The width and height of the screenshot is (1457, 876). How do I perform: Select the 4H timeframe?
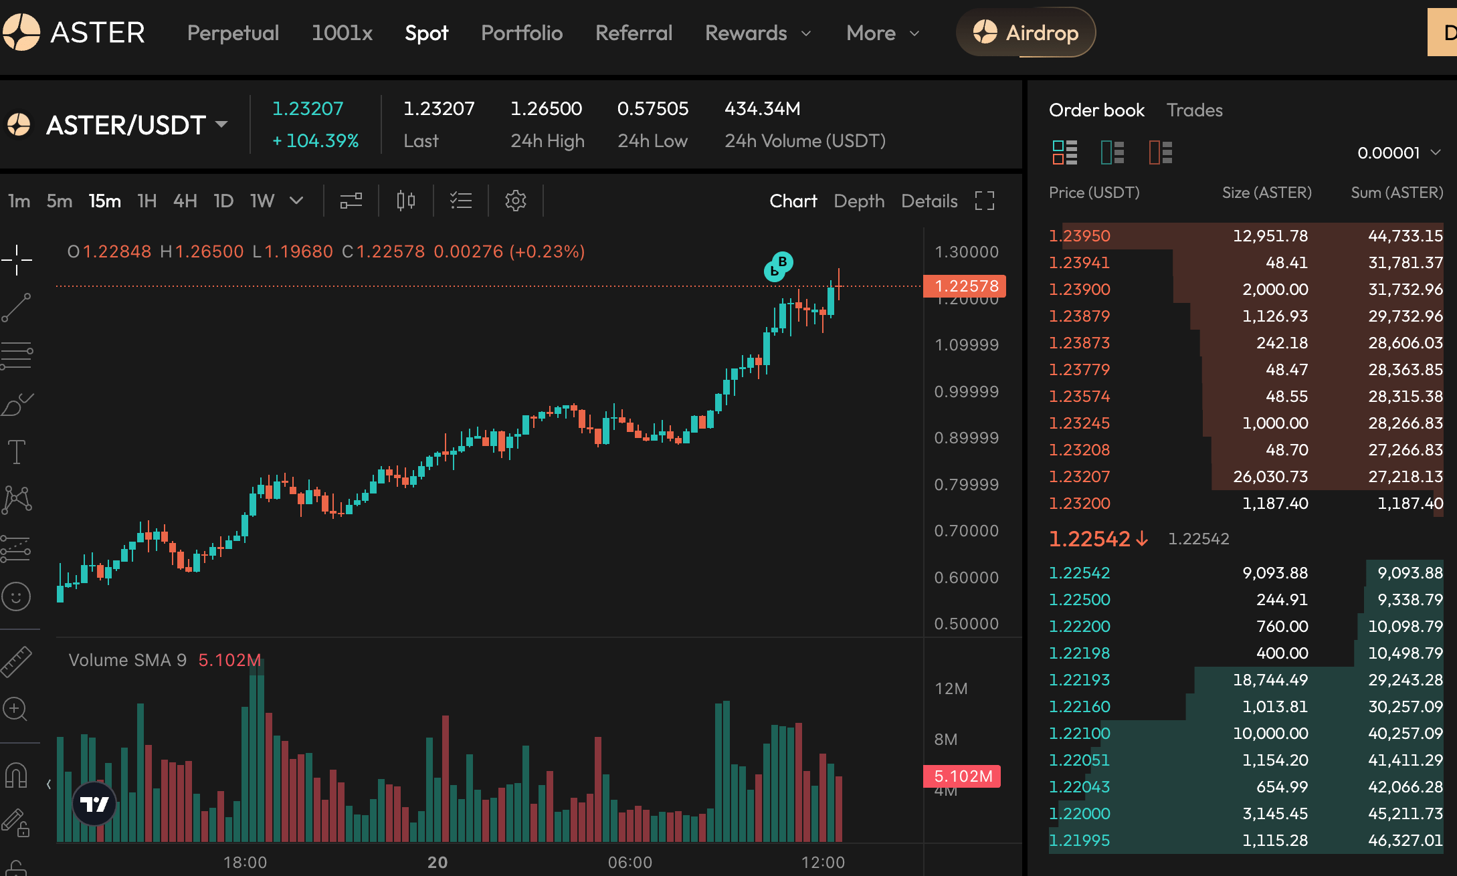pyautogui.click(x=185, y=201)
